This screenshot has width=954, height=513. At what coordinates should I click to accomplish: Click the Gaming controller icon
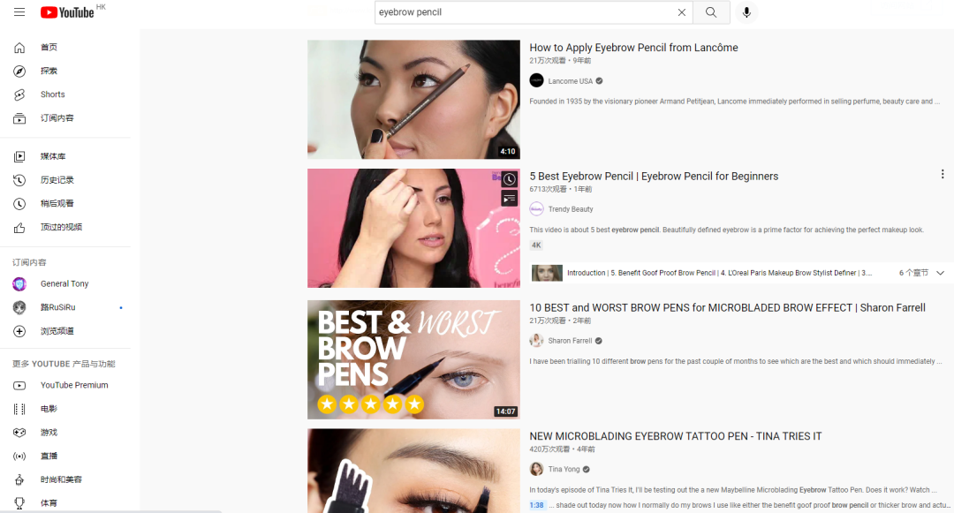19,433
